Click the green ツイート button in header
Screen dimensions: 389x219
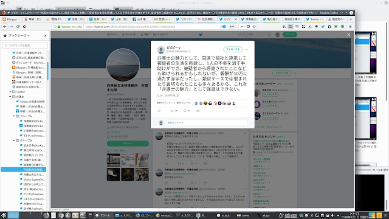(290, 35)
